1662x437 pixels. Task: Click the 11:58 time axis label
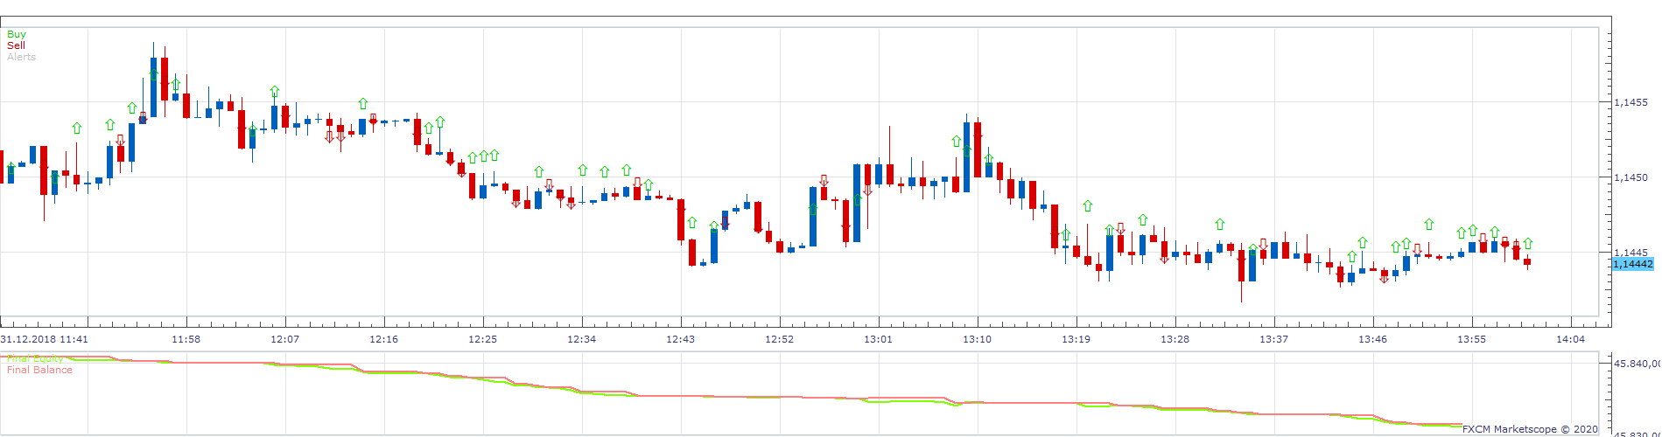(x=186, y=339)
